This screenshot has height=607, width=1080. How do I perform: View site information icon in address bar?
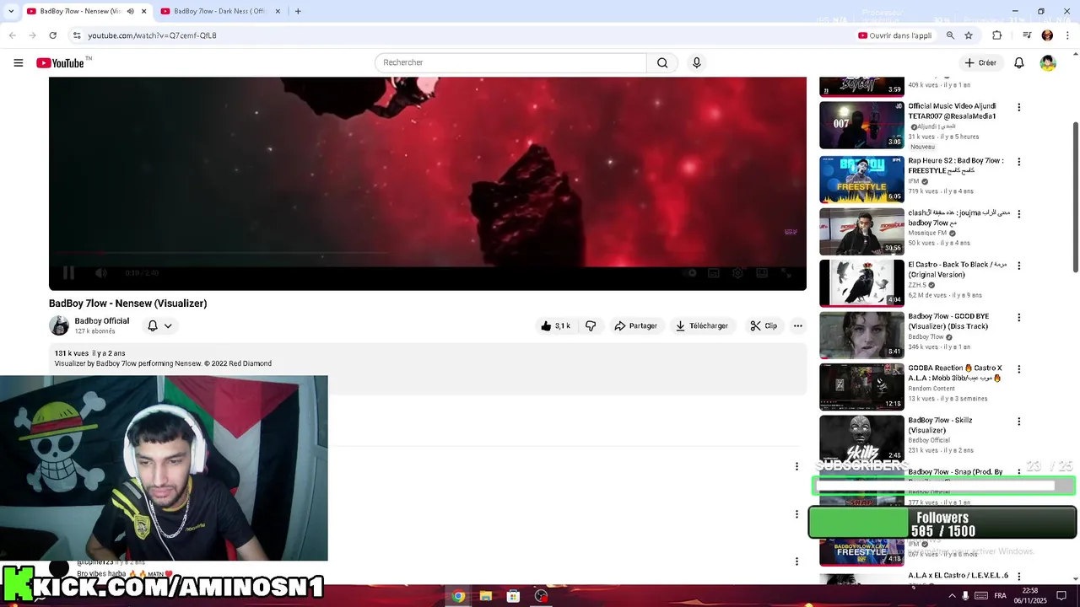76,35
